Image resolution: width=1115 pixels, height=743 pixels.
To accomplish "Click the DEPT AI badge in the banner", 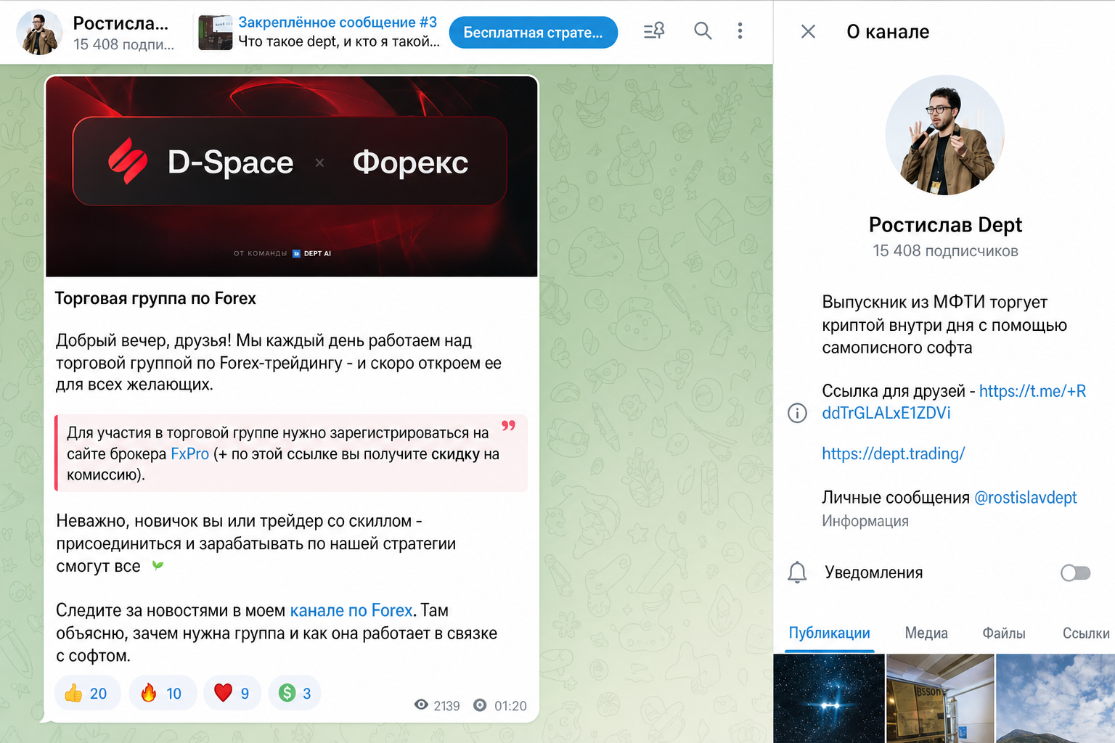I will (x=312, y=253).
